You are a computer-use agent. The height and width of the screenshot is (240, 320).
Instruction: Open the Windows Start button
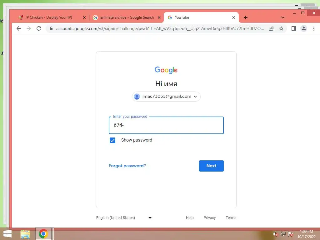[x=7, y=234]
